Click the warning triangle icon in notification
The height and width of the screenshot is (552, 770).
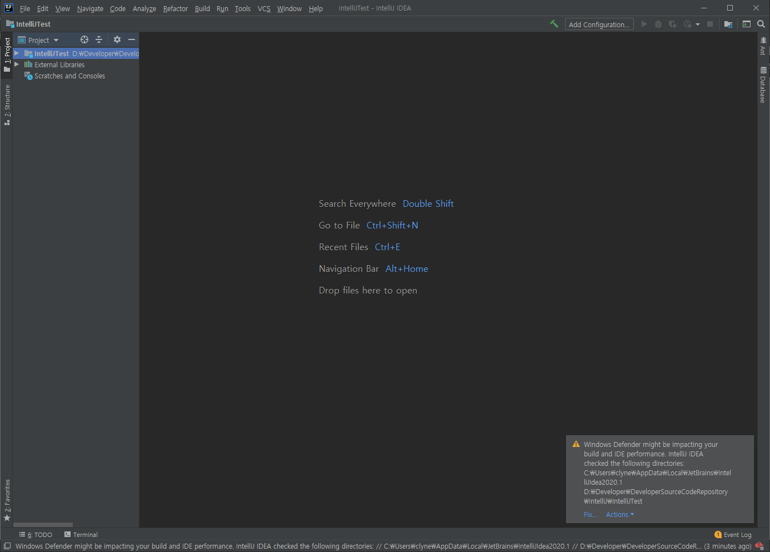[x=576, y=444]
